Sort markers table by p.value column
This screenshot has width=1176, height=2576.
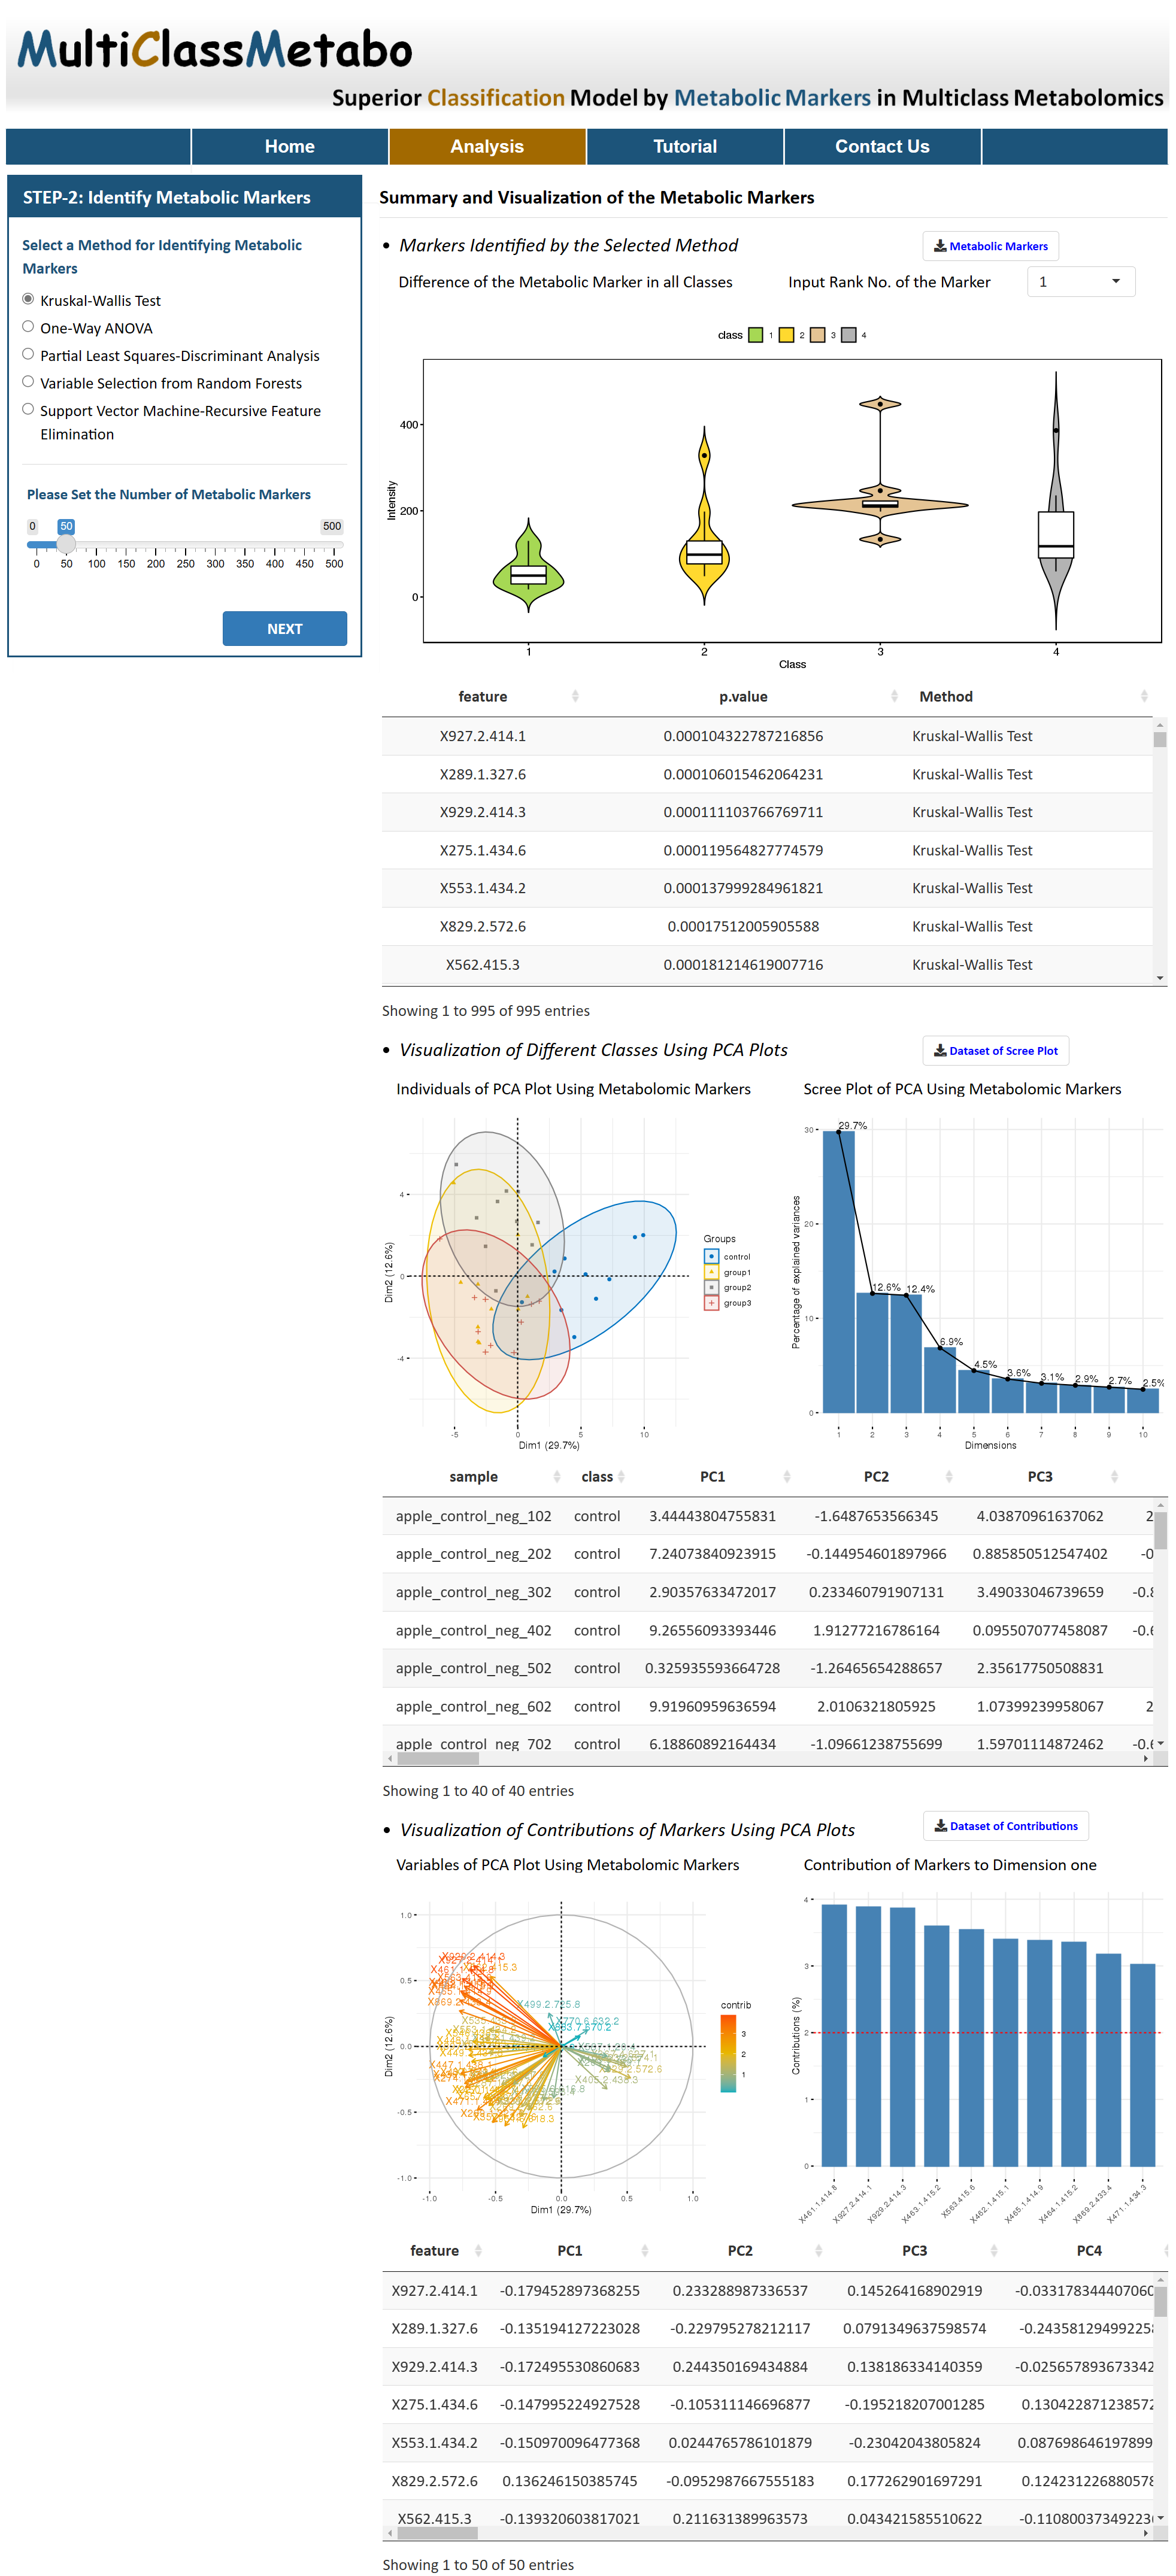click(x=743, y=696)
